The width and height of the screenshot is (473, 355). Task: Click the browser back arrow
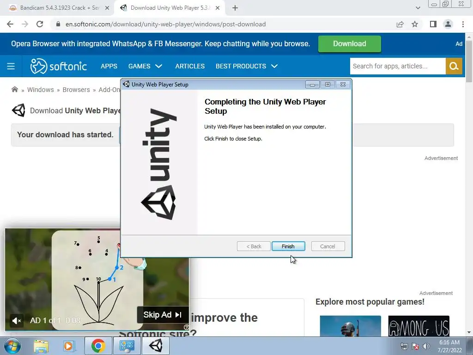(x=10, y=24)
